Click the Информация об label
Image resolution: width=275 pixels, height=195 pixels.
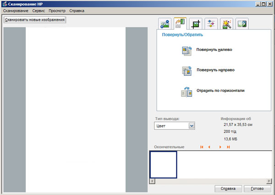click(x=236, y=119)
